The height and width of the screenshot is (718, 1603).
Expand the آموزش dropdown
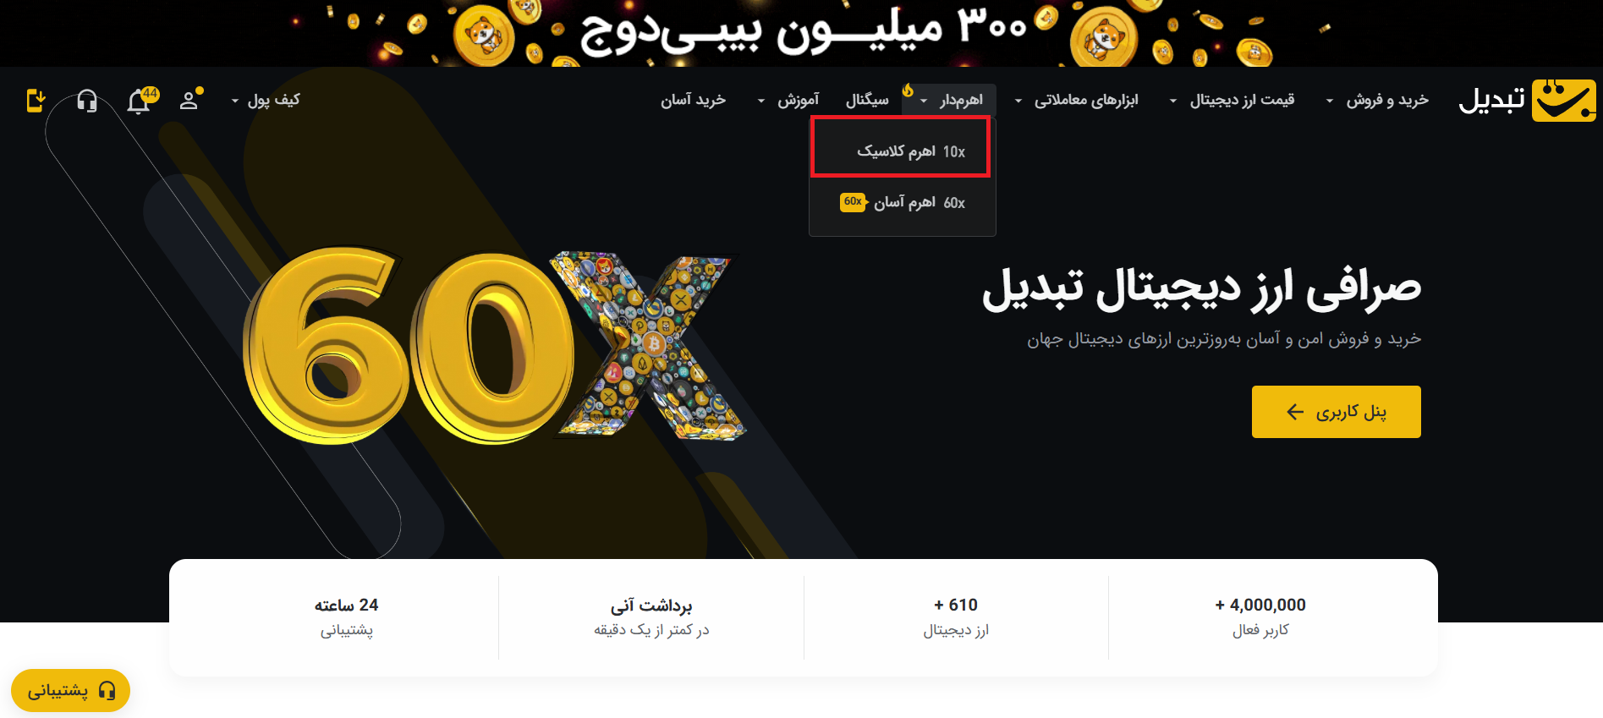point(788,101)
